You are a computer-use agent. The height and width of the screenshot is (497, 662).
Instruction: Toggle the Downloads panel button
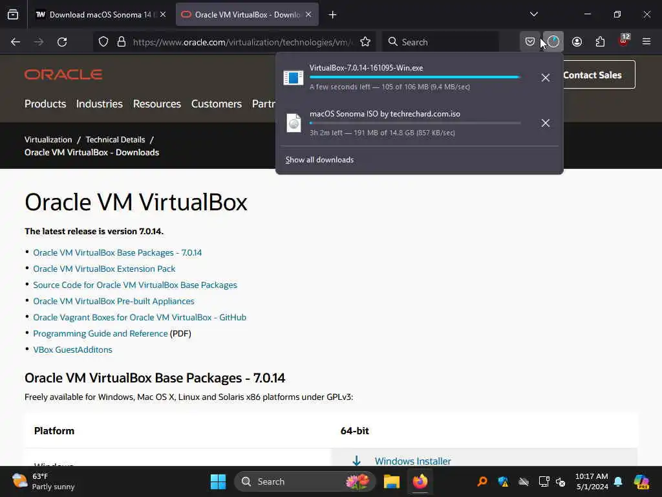pyautogui.click(x=553, y=42)
